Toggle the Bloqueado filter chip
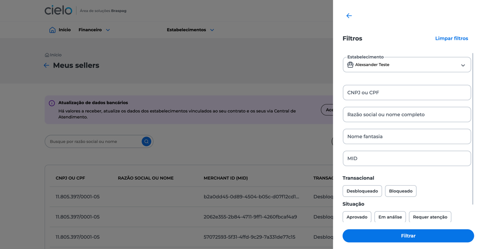 click(401, 191)
